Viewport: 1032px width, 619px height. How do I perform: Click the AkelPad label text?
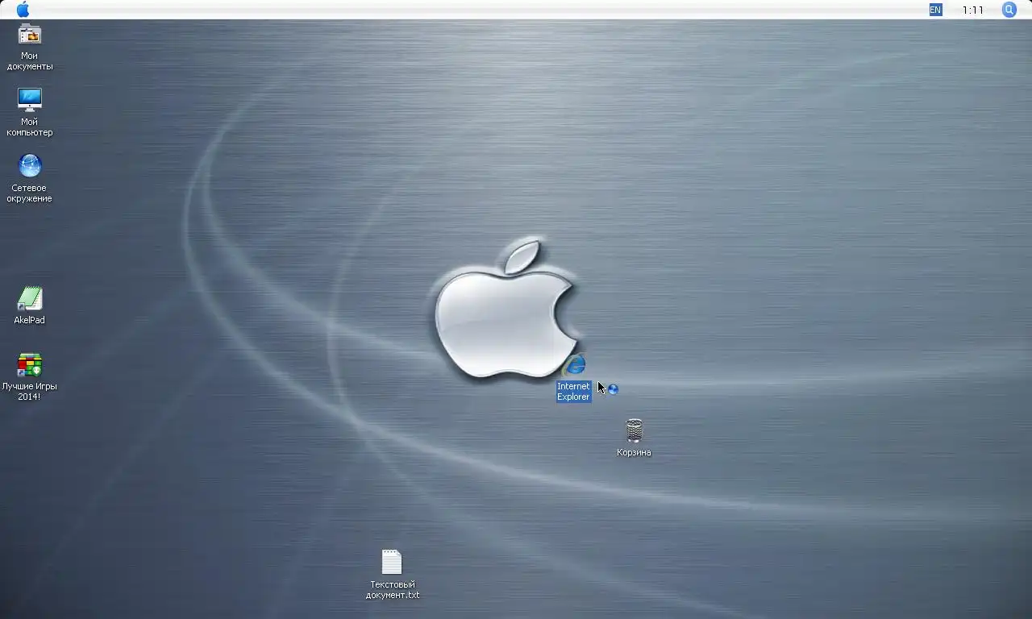30,320
